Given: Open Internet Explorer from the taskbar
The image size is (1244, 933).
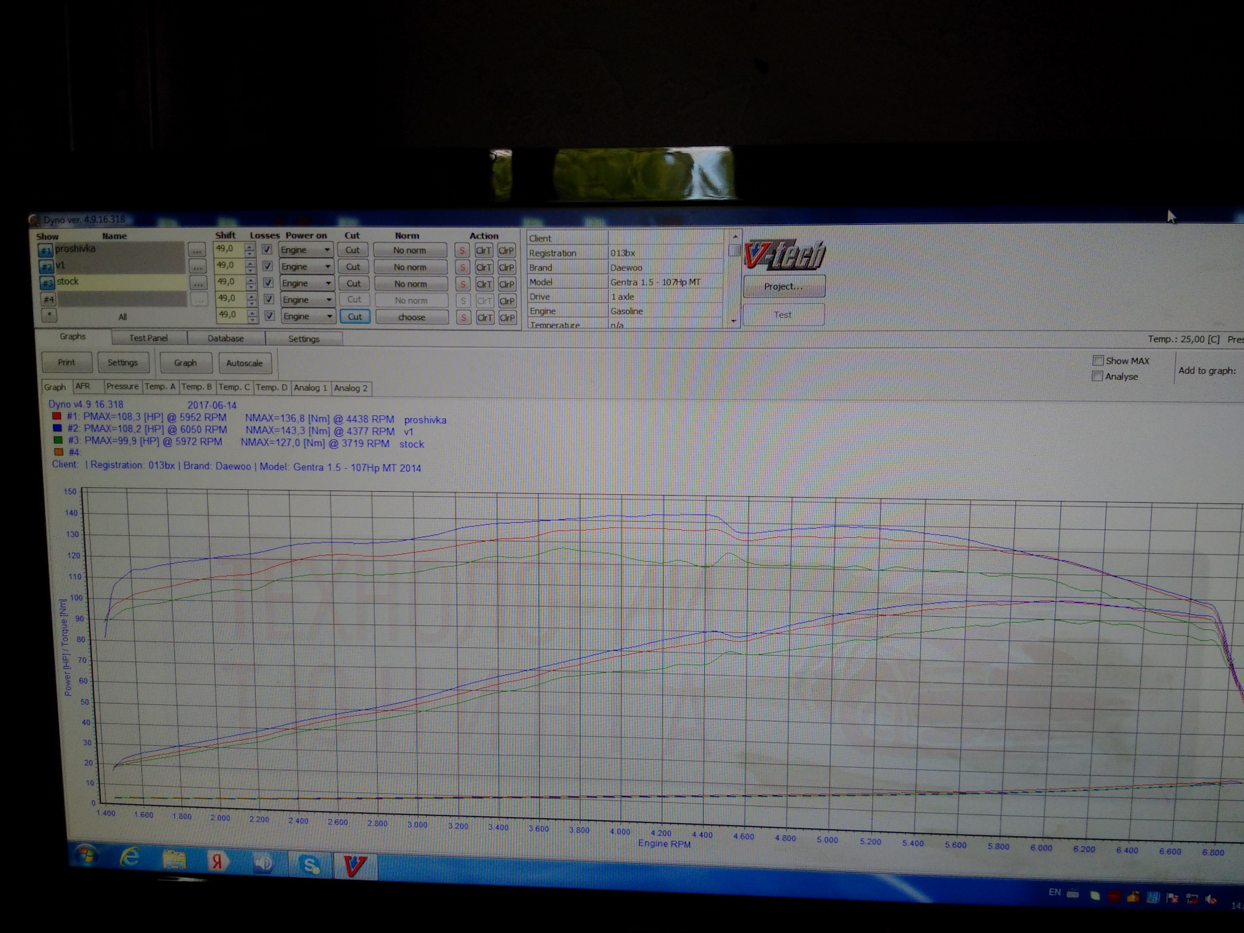Looking at the screenshot, I should (x=130, y=858).
